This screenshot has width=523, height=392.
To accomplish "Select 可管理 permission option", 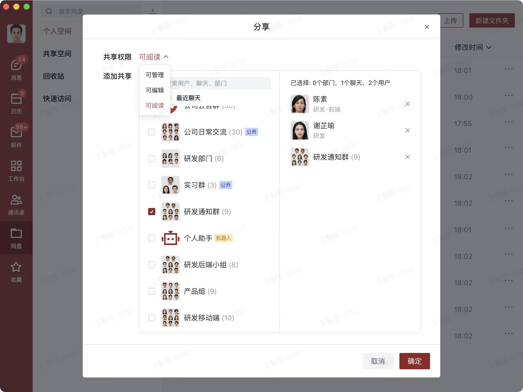I will point(155,75).
